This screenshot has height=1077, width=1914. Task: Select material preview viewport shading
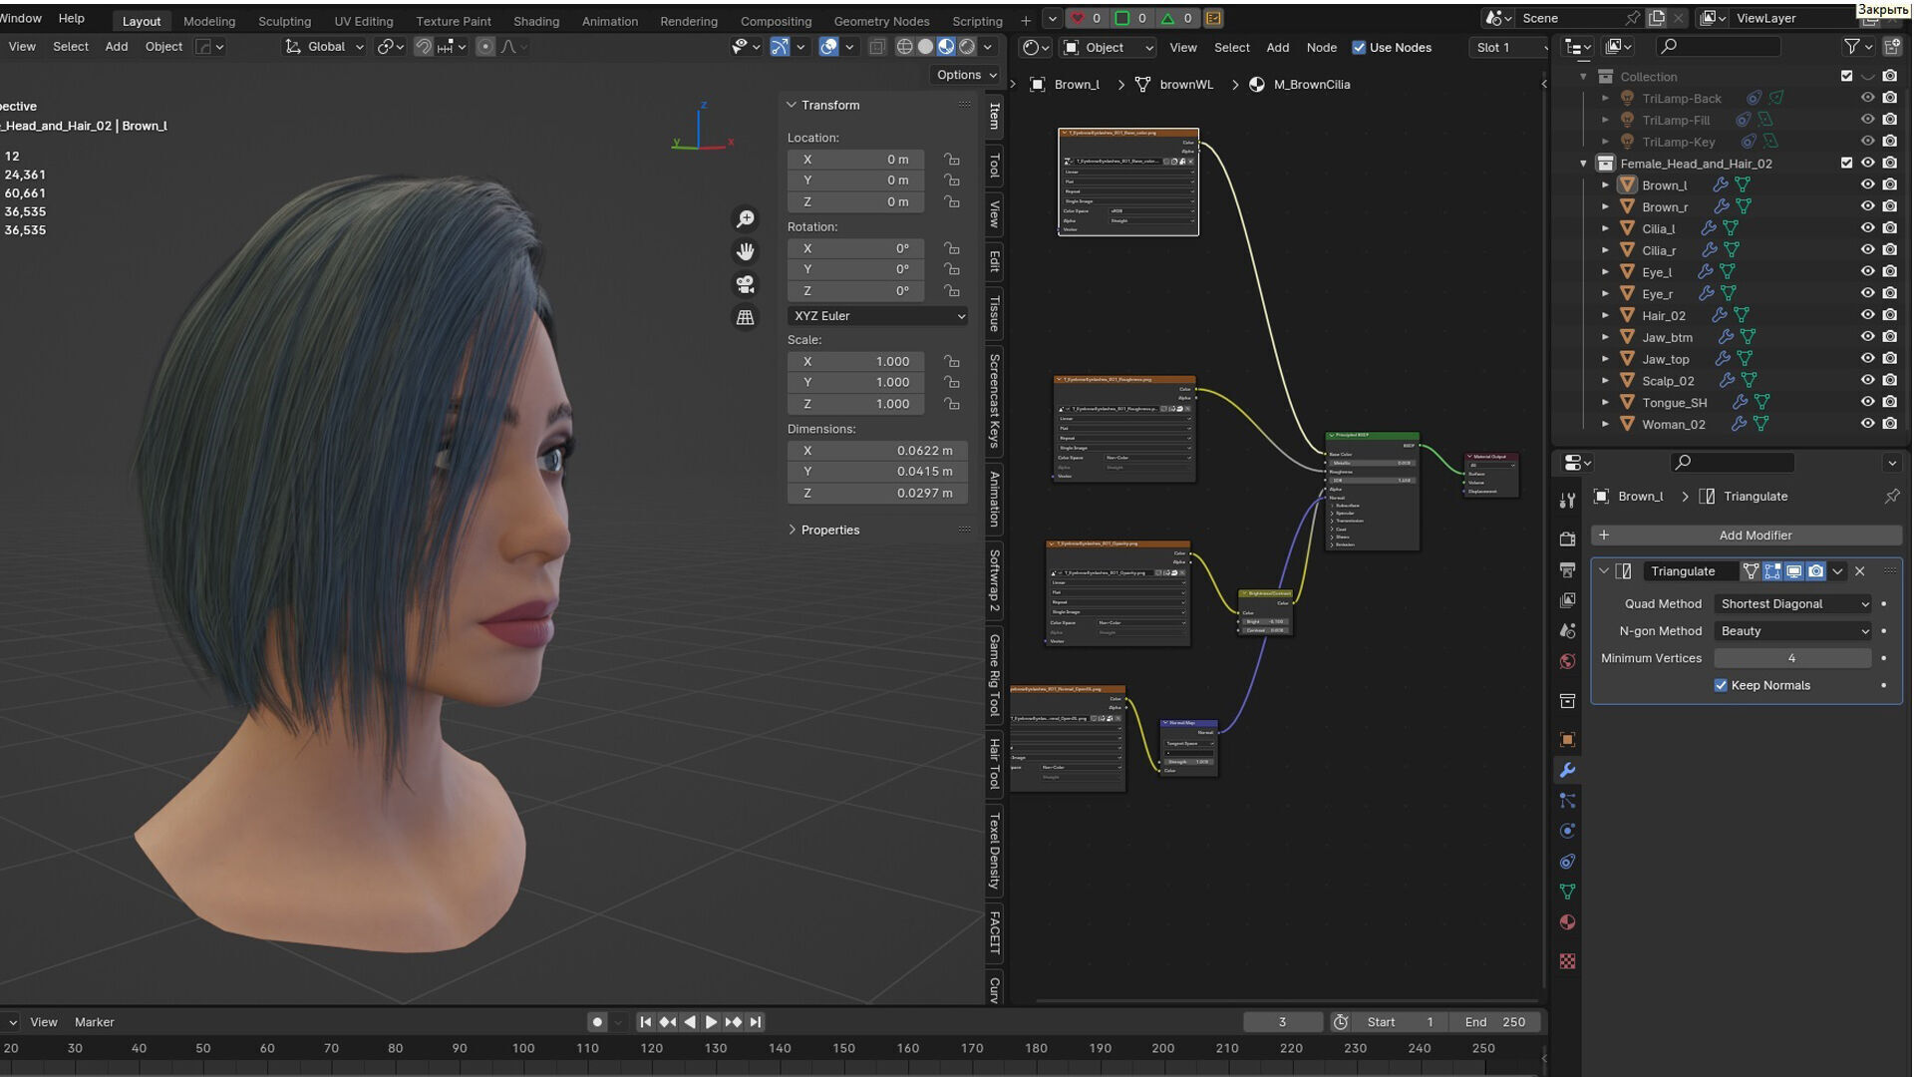(x=946, y=47)
